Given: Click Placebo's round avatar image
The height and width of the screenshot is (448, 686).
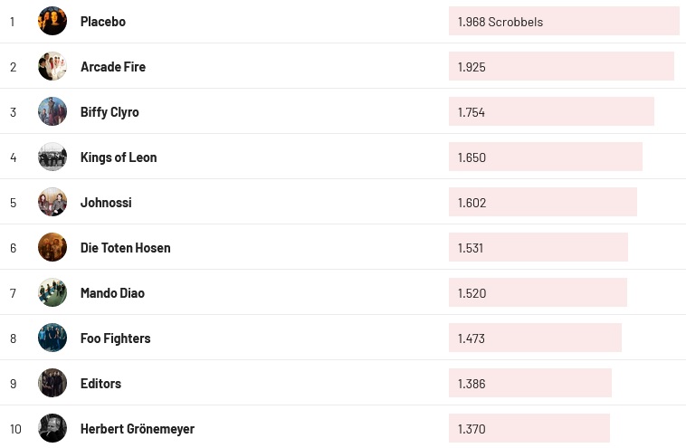Looking at the screenshot, I should pos(52,21).
